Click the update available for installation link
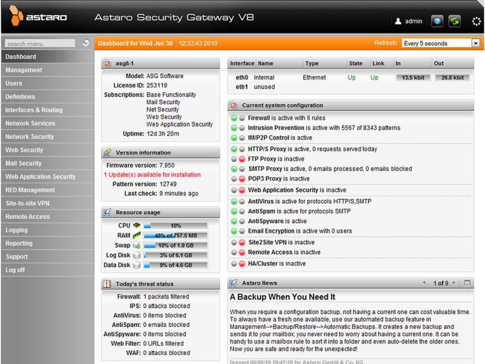The height and width of the screenshot is (364, 485). 152,175
